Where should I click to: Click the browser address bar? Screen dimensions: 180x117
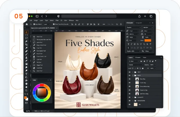(89, 16)
